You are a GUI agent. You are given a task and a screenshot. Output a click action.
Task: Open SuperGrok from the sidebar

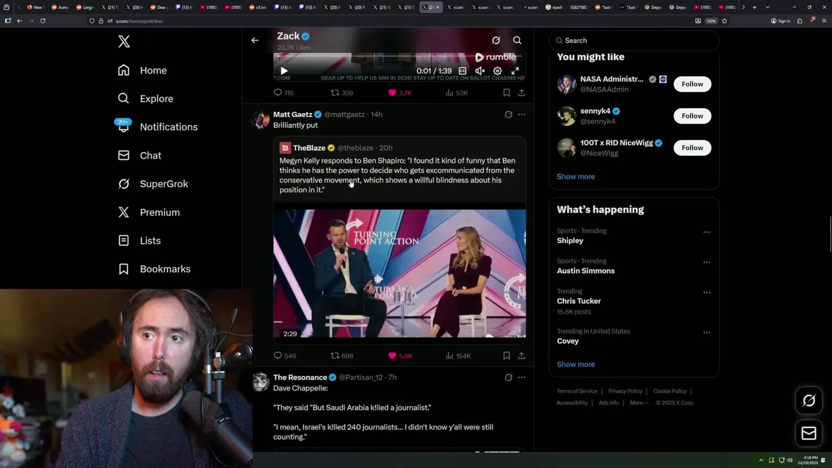[x=153, y=184]
